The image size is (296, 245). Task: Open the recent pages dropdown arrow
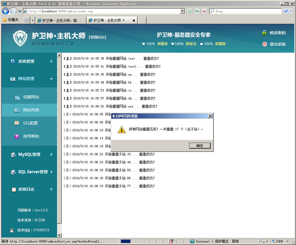coord(20,11)
